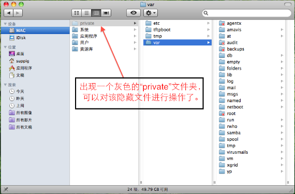Collapse the 位置 sidebar section
The width and height of the screenshot is (295, 194).
5,47
